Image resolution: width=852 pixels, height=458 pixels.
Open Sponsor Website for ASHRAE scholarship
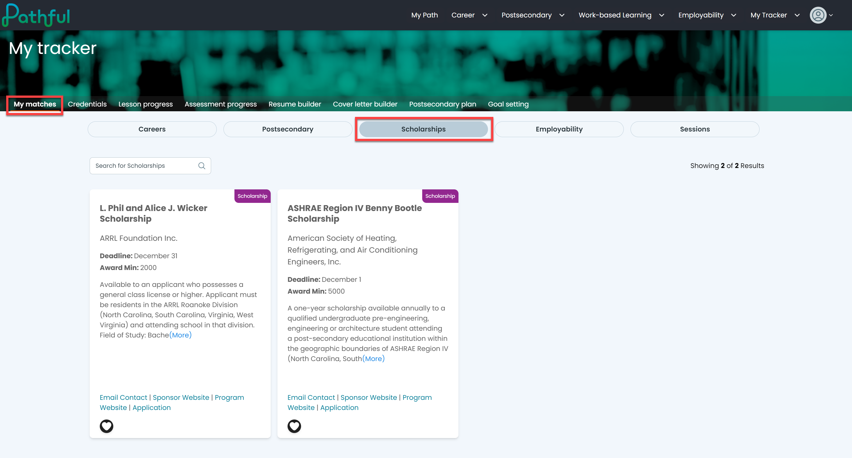click(369, 398)
